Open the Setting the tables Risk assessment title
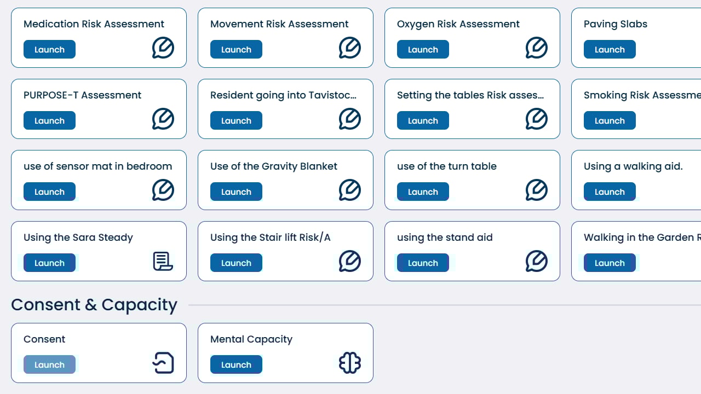 (470, 95)
